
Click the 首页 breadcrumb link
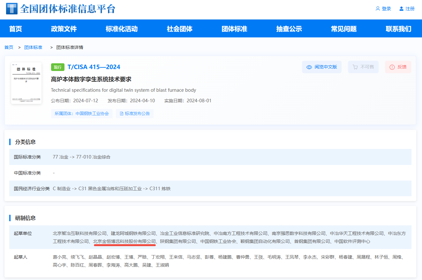9,47
